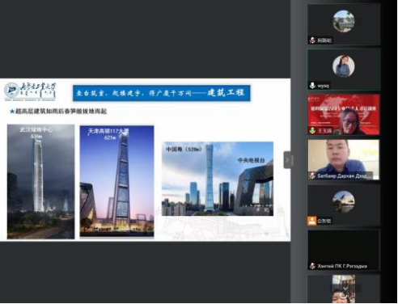Viewport: 398px width, 304px height.
Task: Select Балбаир Дархан's camera video tile
Action: (x=344, y=160)
